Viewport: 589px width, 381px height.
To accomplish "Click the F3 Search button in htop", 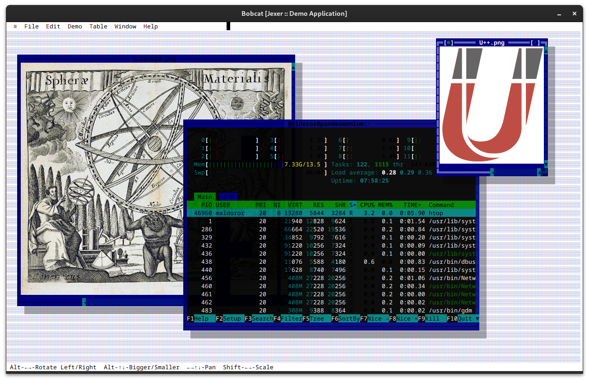I will pyautogui.click(x=259, y=319).
